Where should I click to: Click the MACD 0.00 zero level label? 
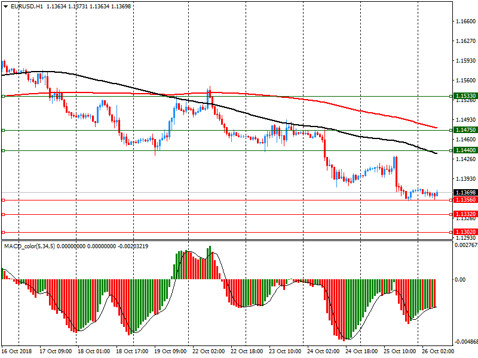click(460, 279)
